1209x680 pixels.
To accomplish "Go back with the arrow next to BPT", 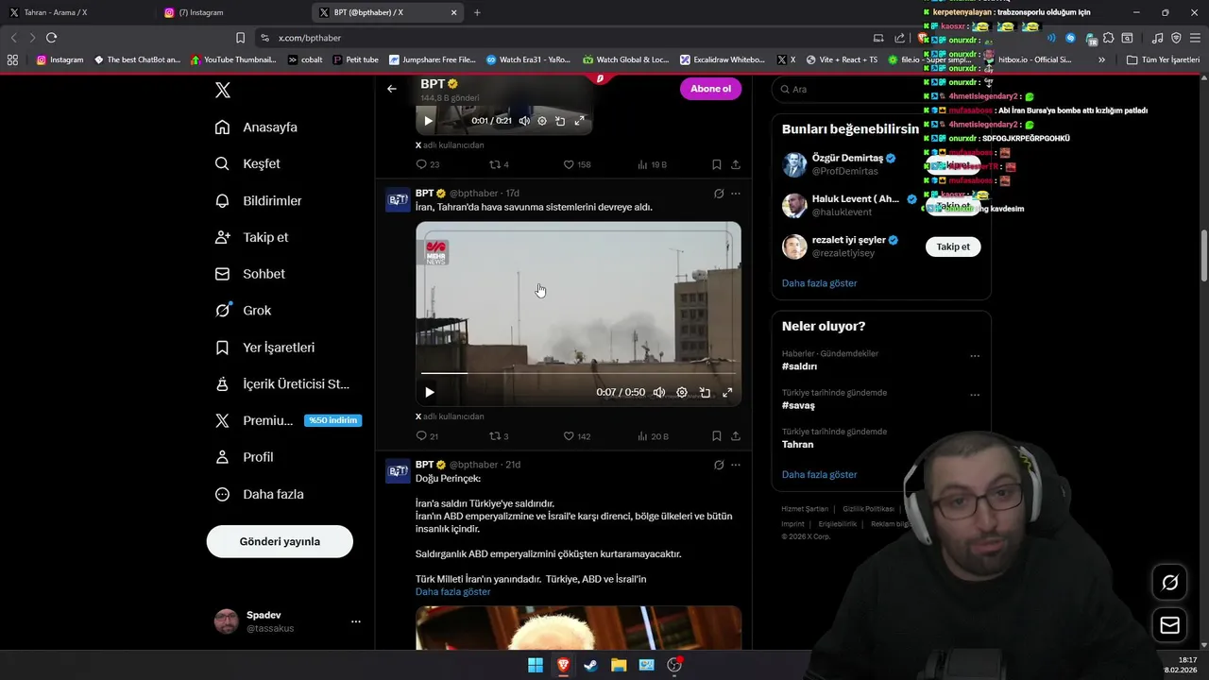I will (x=392, y=89).
